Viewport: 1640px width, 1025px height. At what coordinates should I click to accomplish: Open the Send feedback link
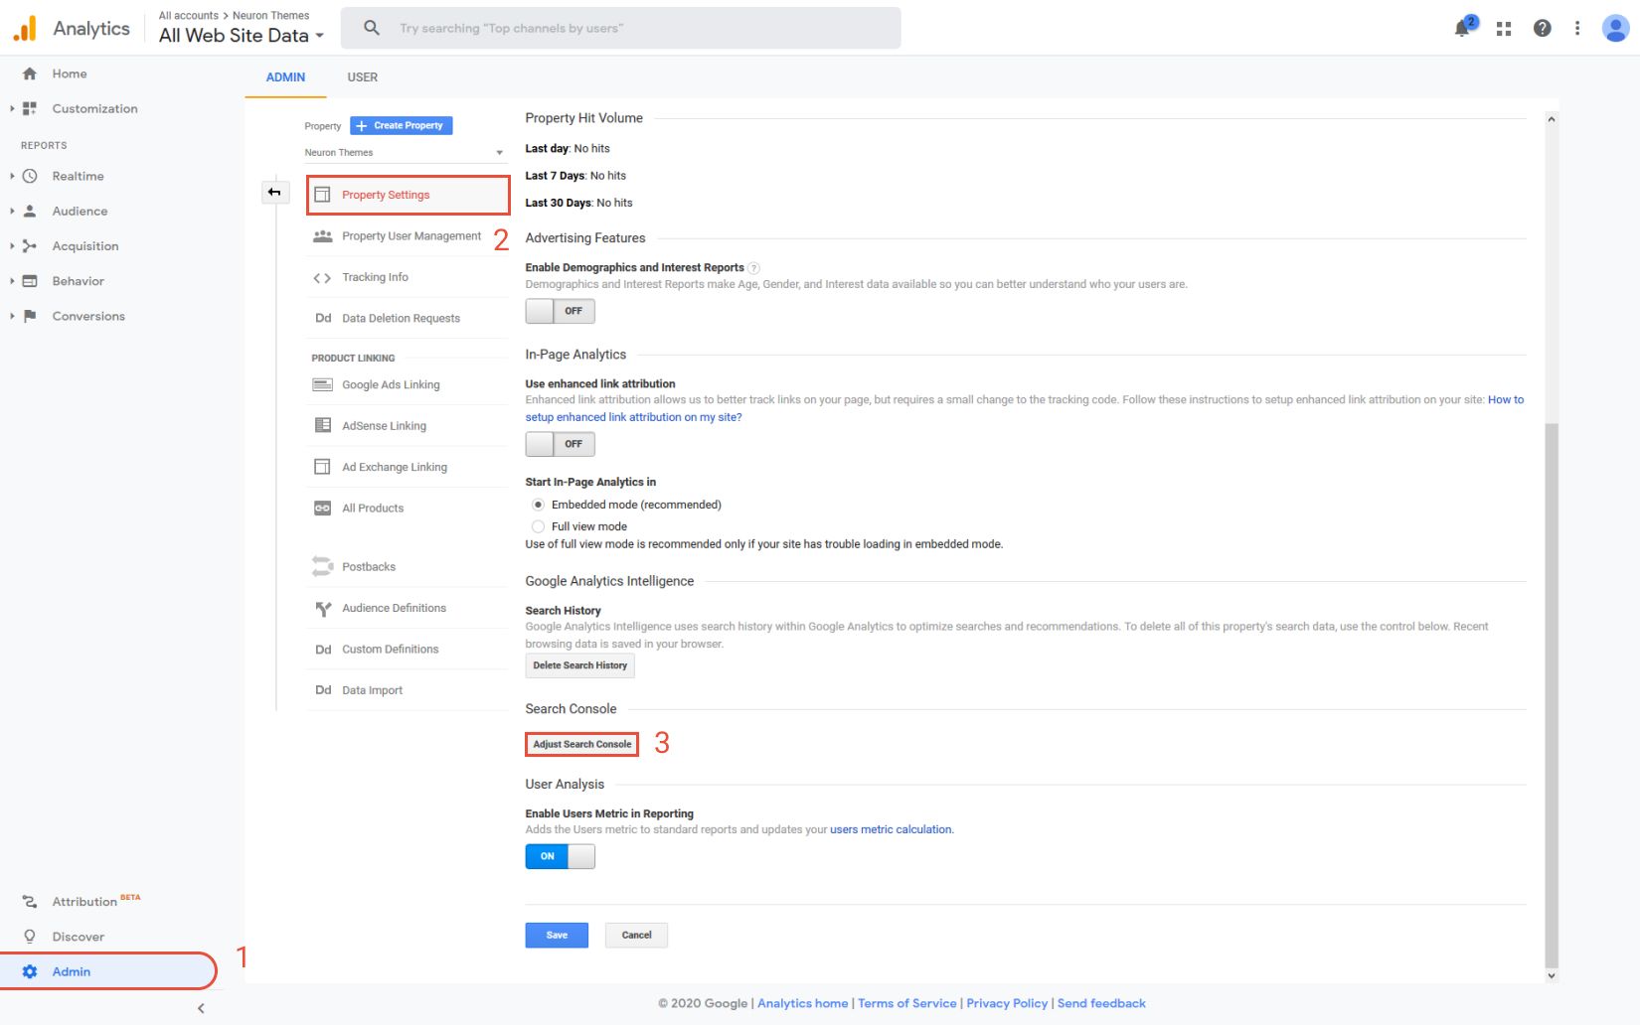(x=1100, y=1003)
